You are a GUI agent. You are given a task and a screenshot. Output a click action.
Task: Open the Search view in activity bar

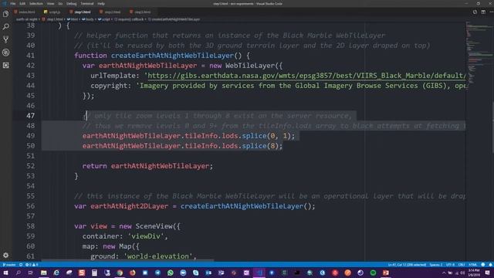5,27
